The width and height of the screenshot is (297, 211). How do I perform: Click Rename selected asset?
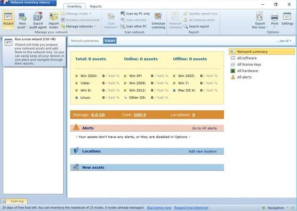(80, 20)
